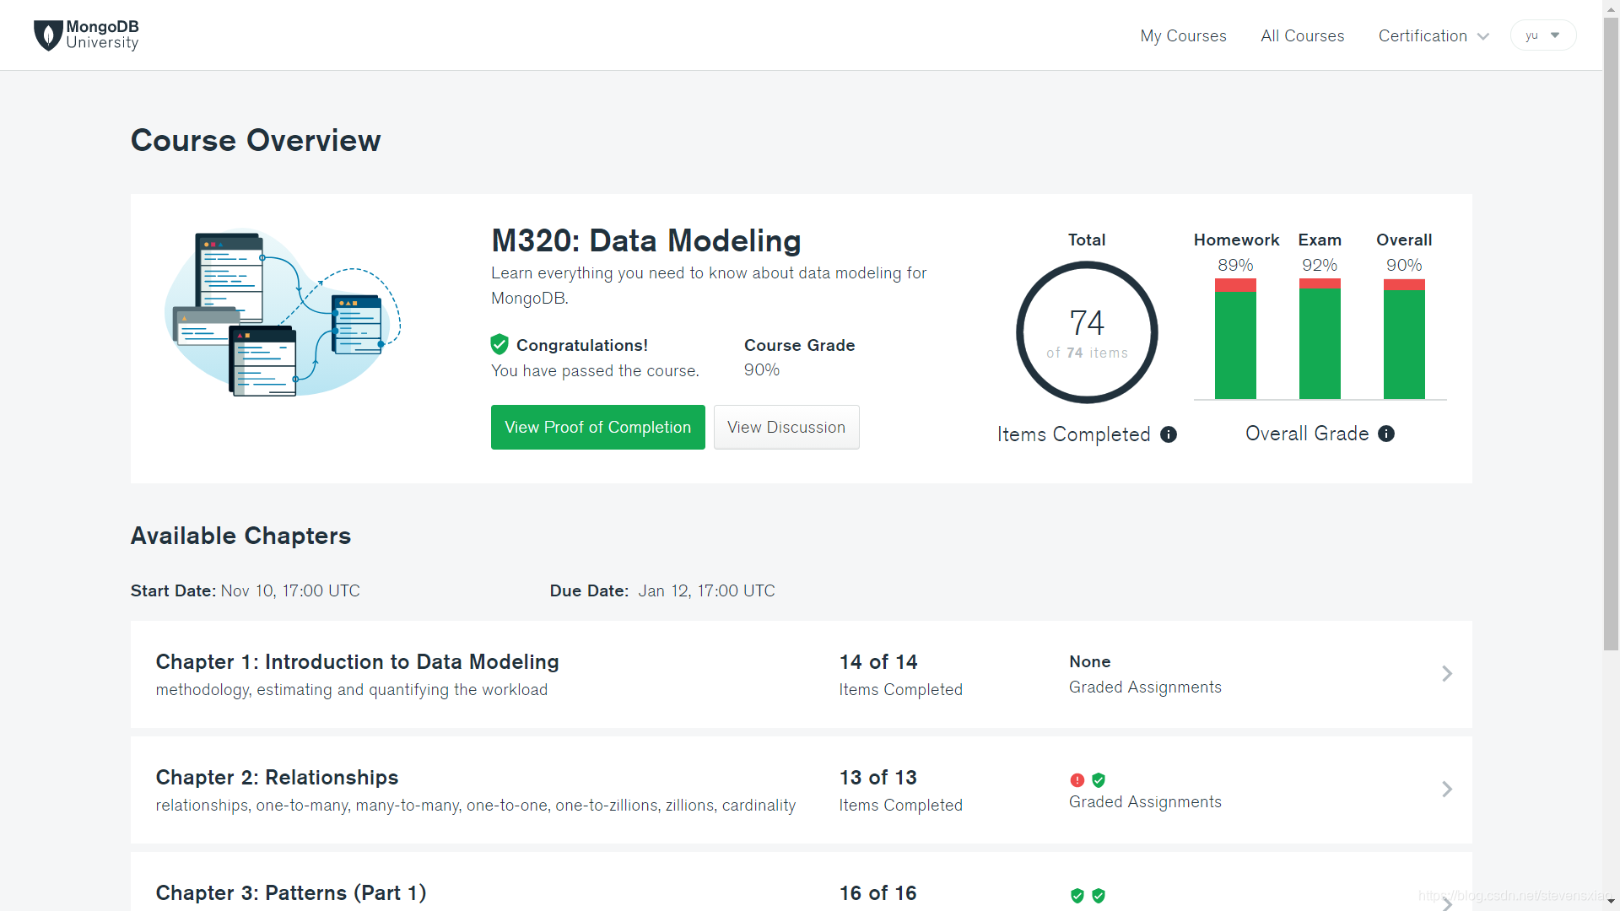Viewport: 1620px width, 911px height.
Task: Click info icon beside Items Completed
Action: pos(1169,434)
